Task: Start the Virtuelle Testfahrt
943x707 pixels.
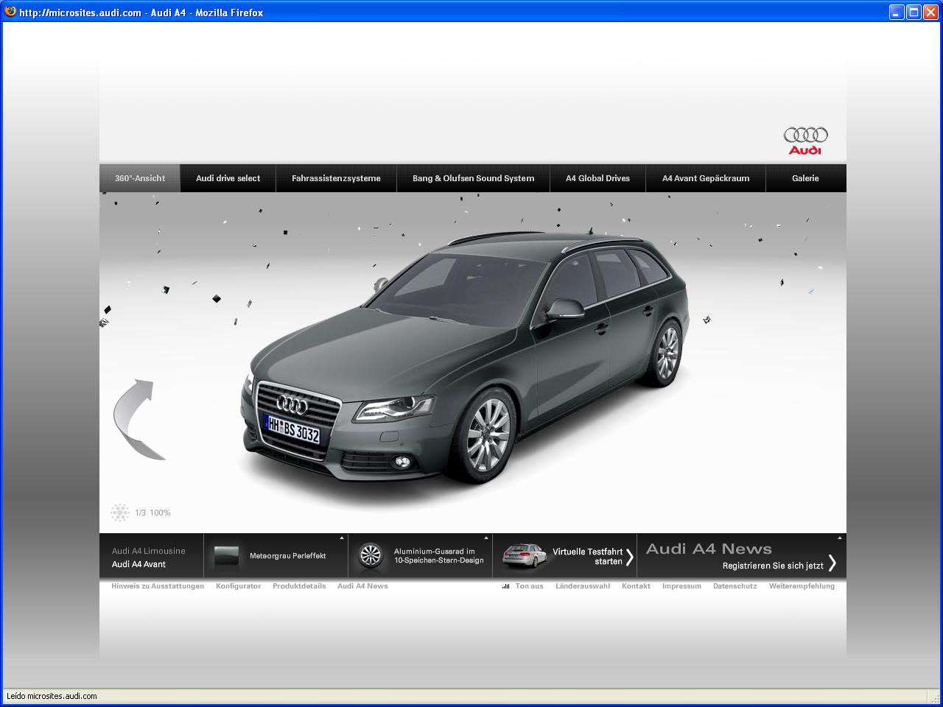Action: click(587, 556)
